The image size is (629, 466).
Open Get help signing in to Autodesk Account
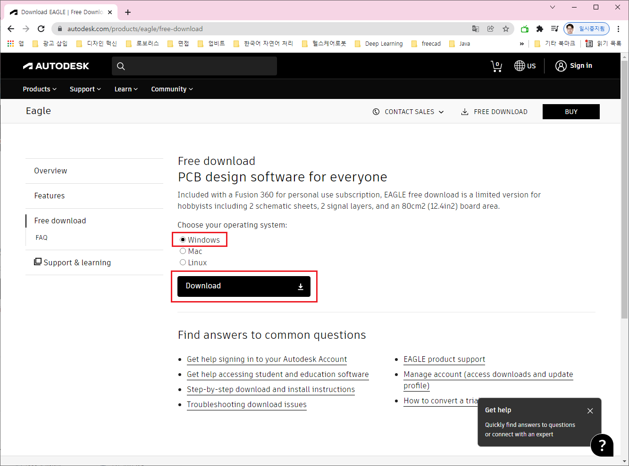[x=267, y=359]
